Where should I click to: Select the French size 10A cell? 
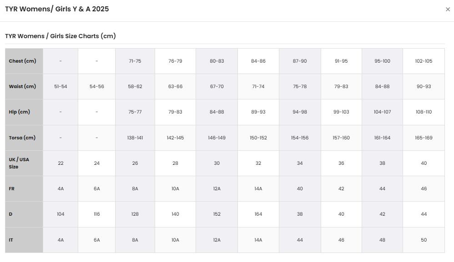(175, 188)
